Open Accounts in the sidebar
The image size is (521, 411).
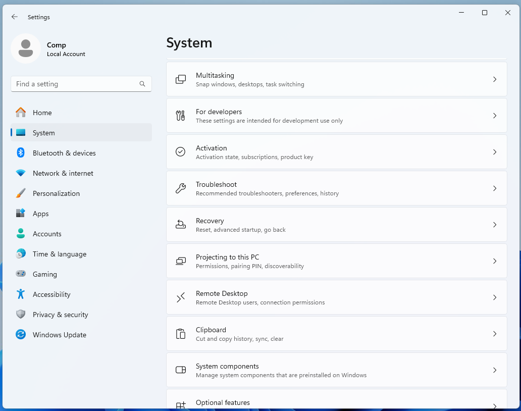[81, 234]
